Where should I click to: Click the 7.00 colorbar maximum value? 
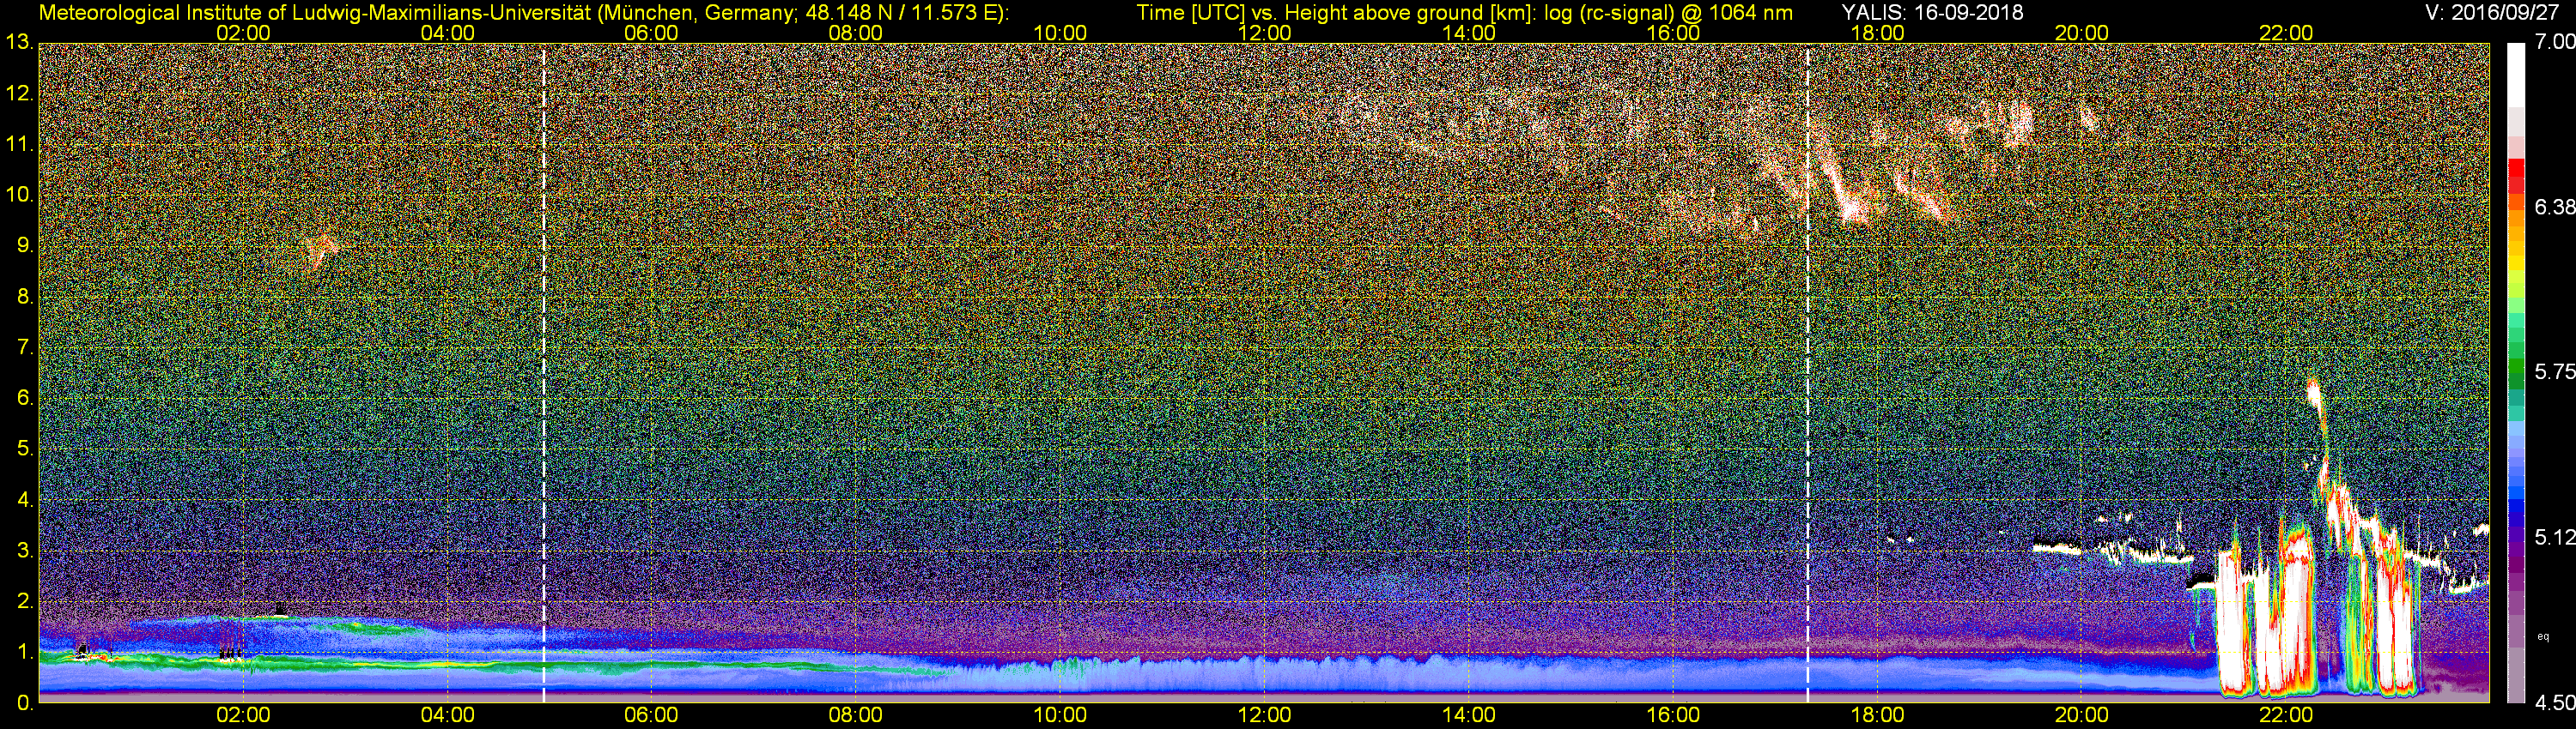(x=2555, y=43)
